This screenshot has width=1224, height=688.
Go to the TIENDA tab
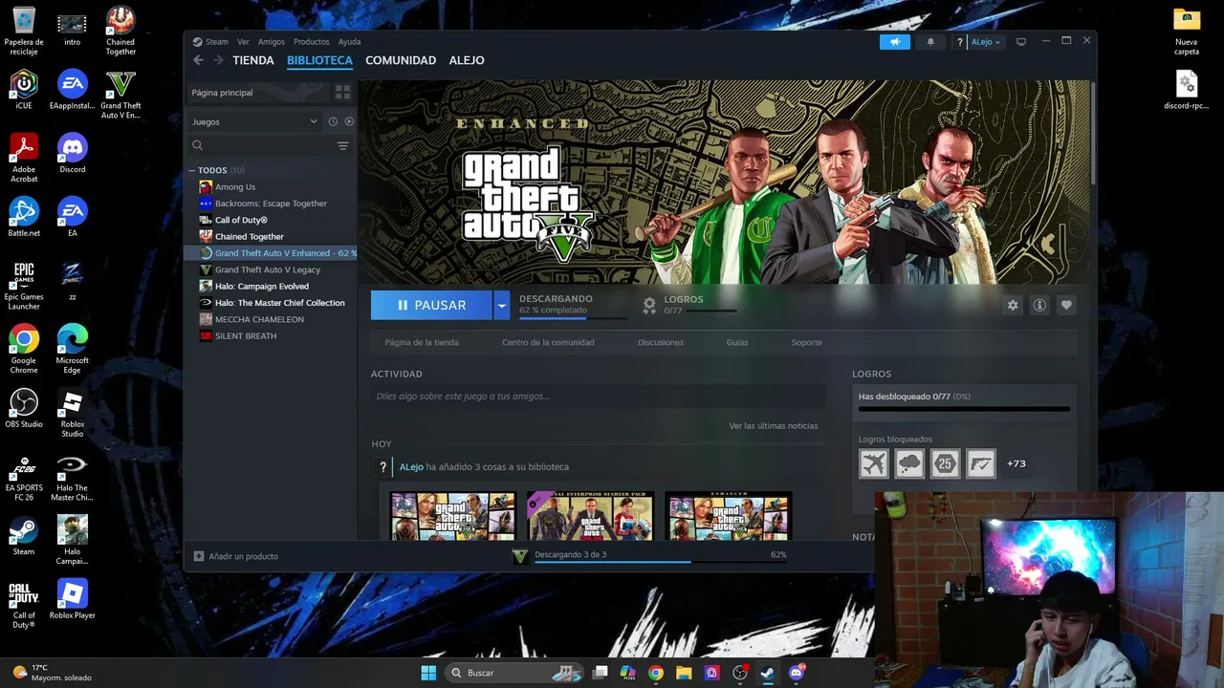(253, 60)
